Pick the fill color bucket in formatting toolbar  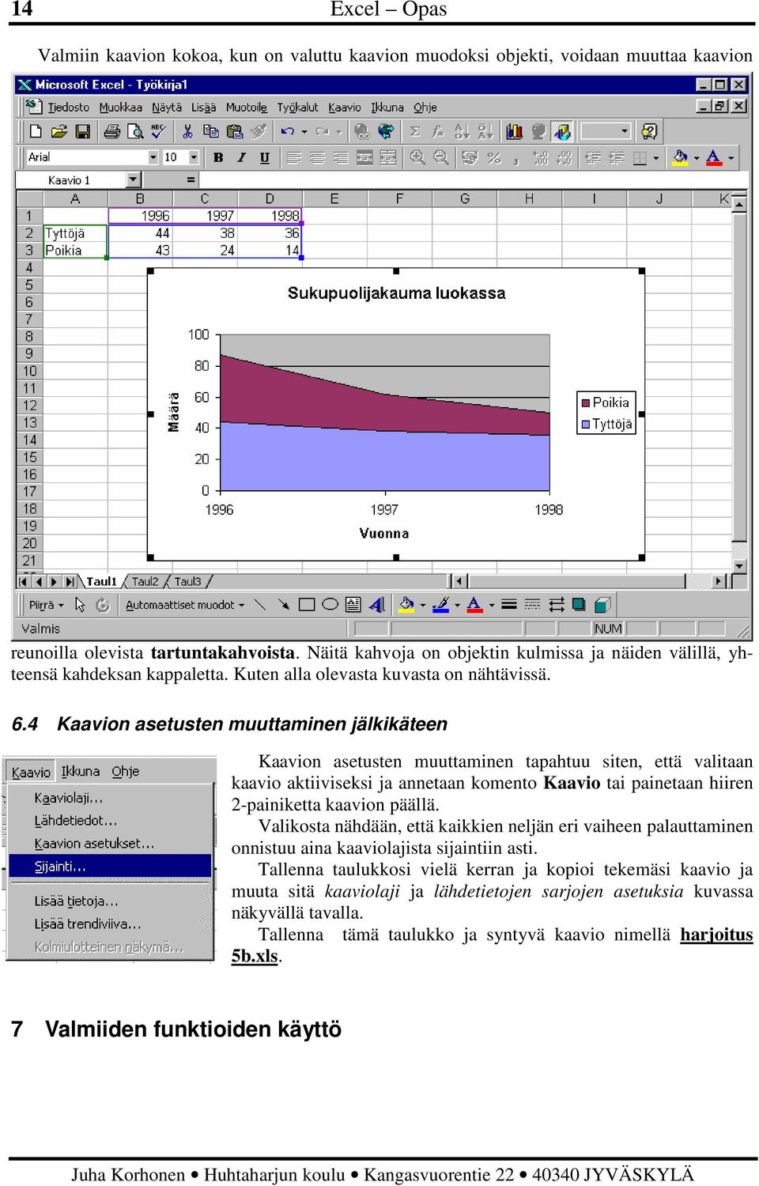[x=680, y=157]
